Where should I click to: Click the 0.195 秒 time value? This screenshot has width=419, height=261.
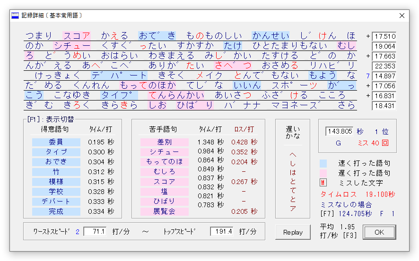(x=101, y=142)
